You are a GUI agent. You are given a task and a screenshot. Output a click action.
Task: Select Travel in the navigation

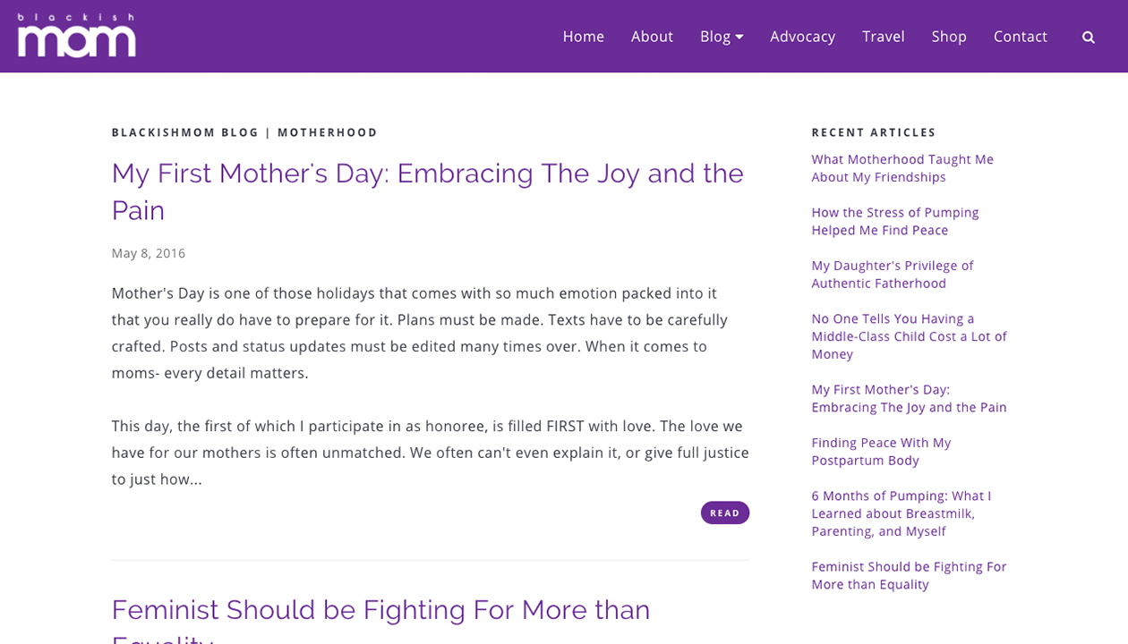click(884, 37)
